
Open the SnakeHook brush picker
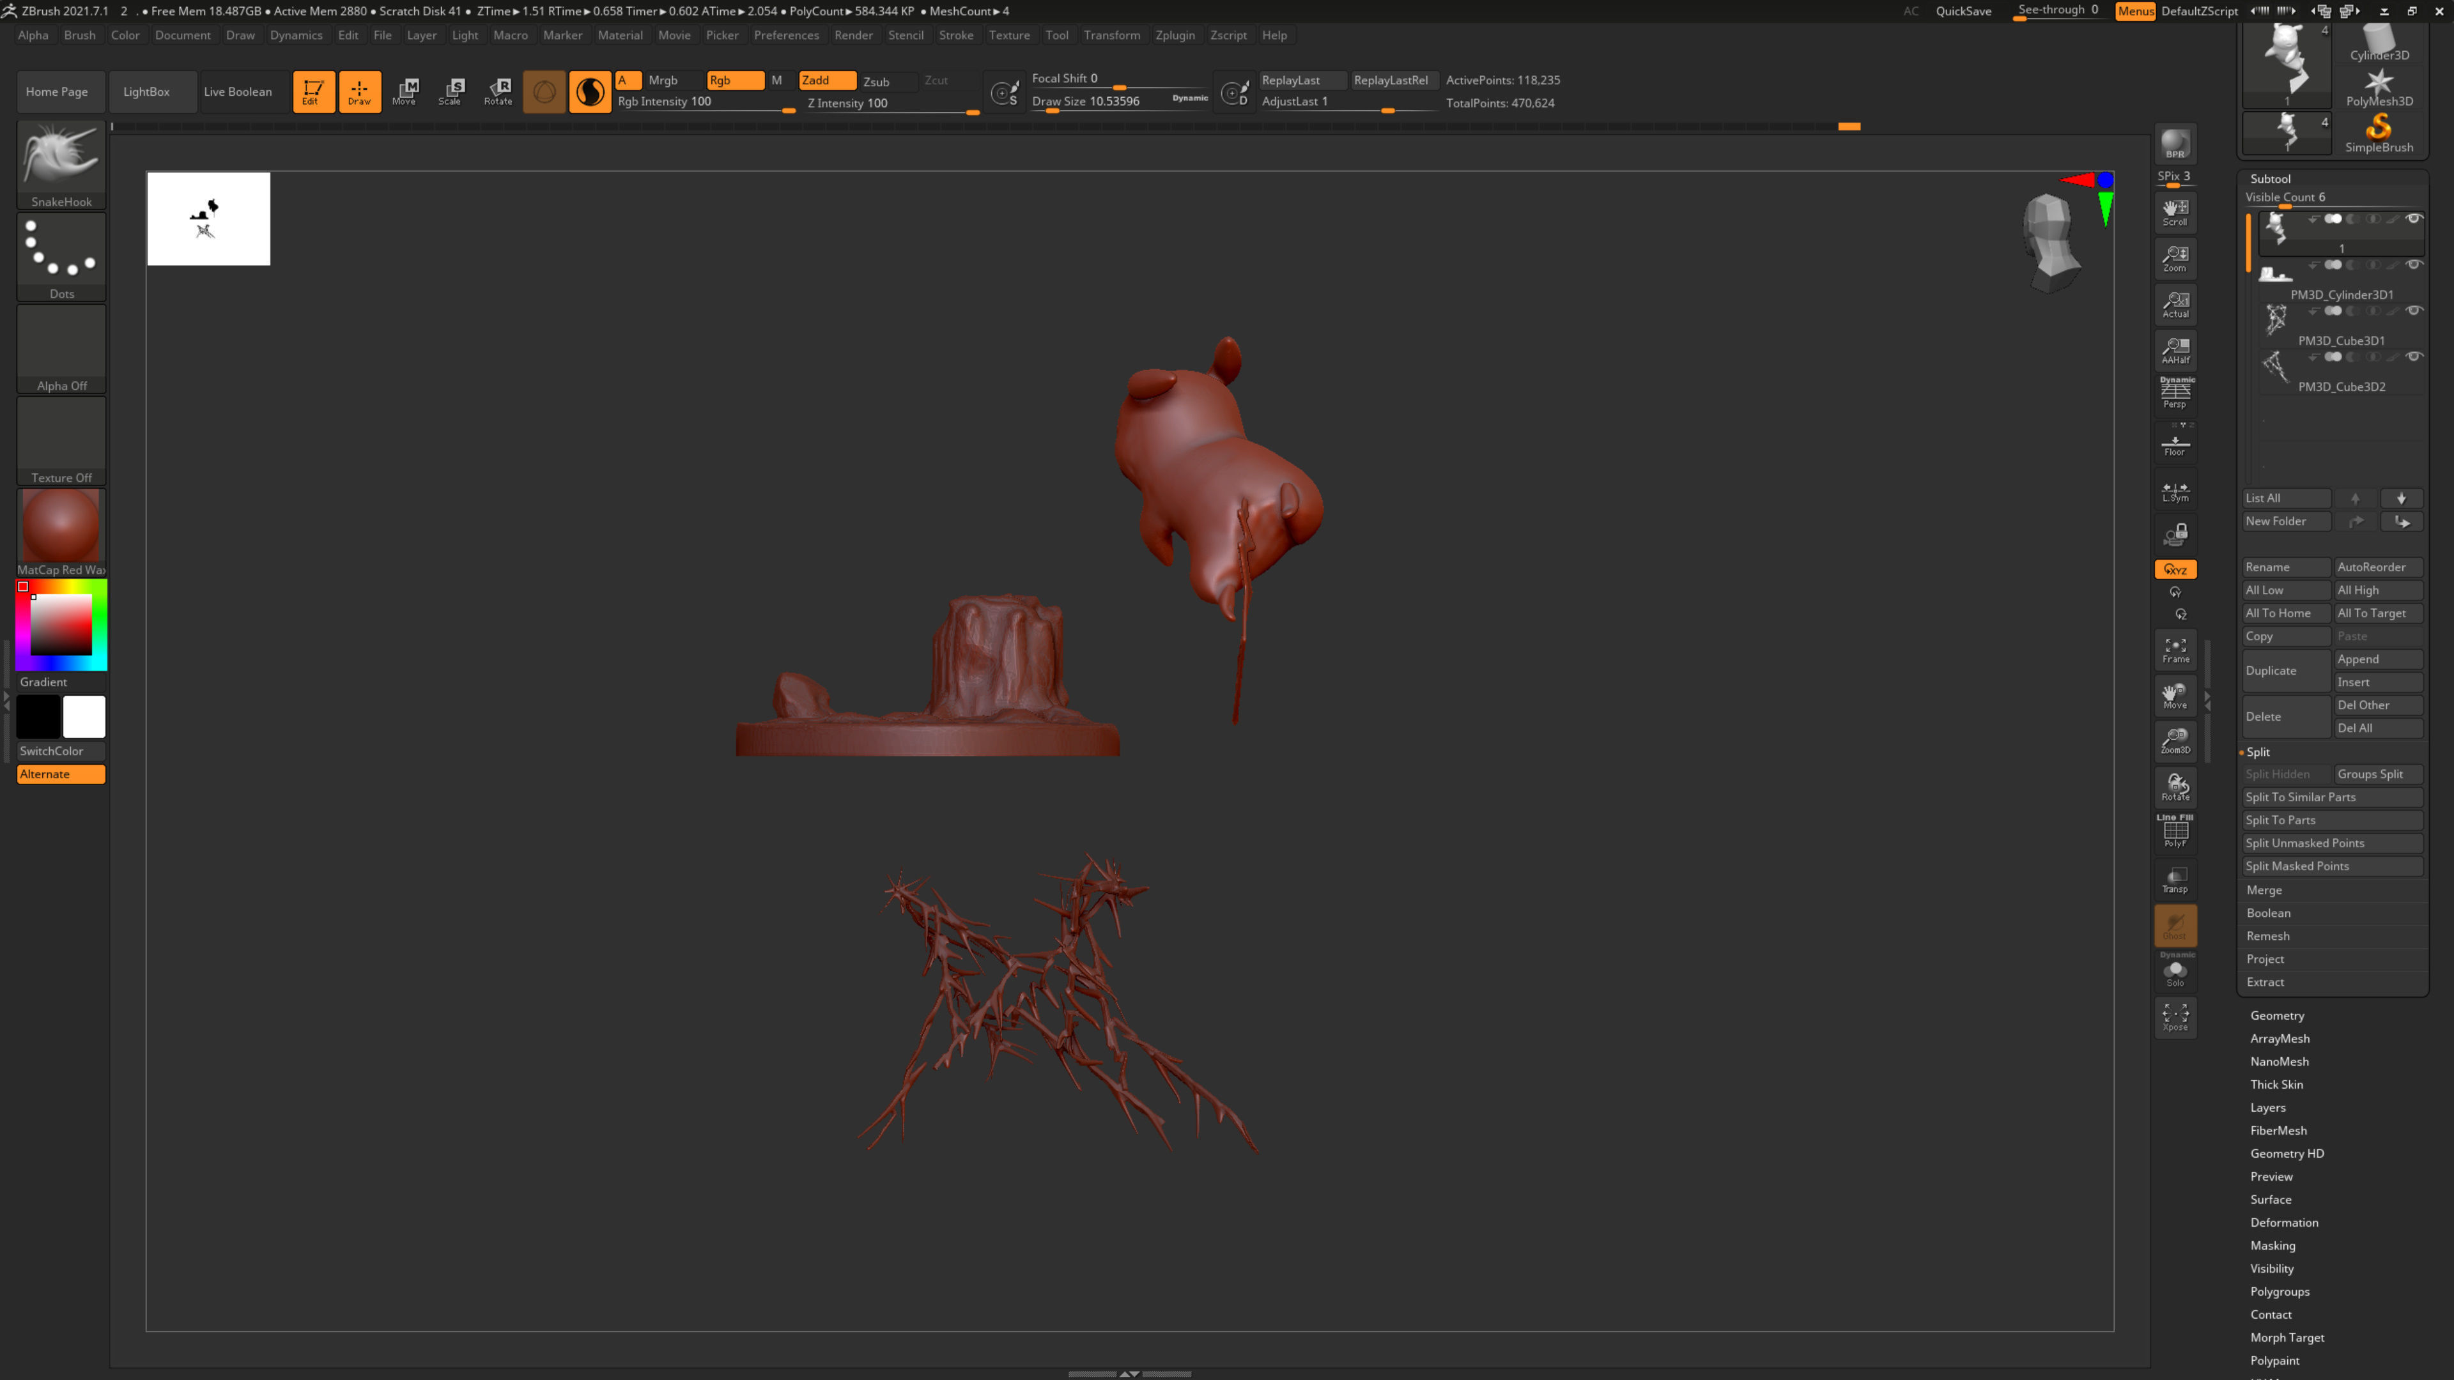(x=61, y=165)
